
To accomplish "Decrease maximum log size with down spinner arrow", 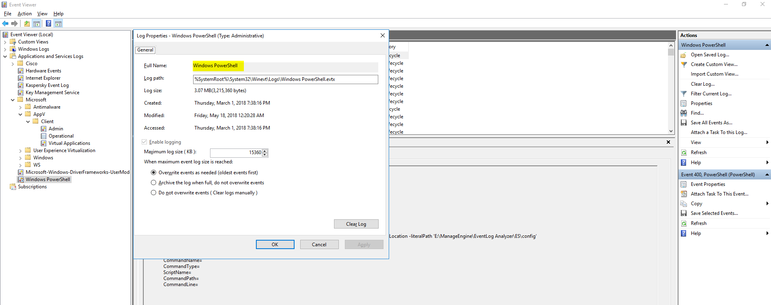I will click(265, 155).
